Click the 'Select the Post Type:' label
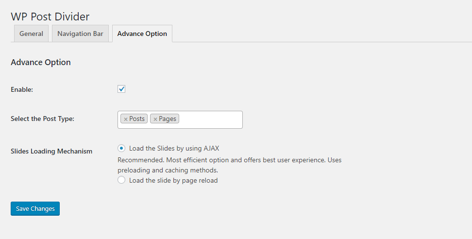This screenshot has height=239, width=472. pos(42,119)
